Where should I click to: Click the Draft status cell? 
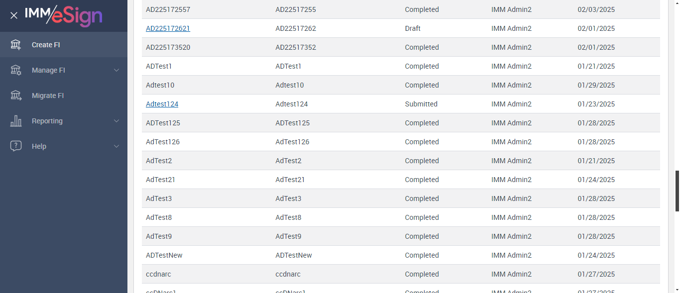tap(413, 28)
